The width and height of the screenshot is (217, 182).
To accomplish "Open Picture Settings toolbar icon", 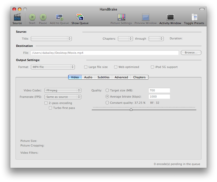I will pos(121,17).
